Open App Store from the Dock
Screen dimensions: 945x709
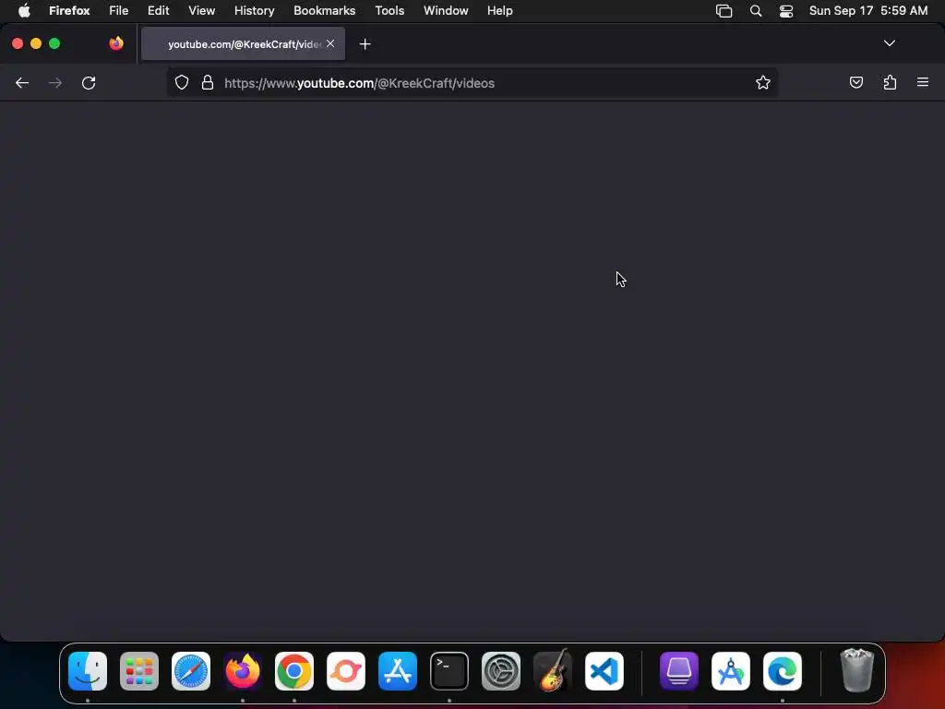point(398,671)
